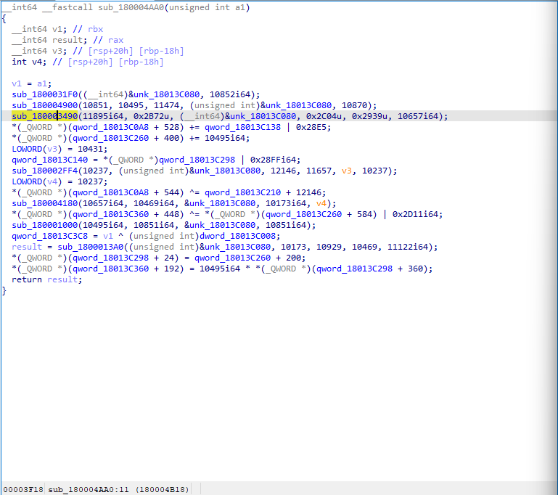
Task: Select parameter 'unsigned int a1' in signature
Action: click(207, 7)
